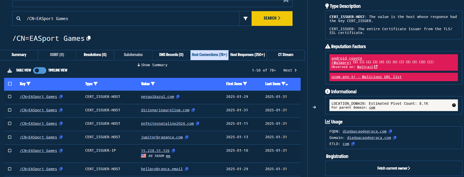Open the 15.228.51.126 IP link
This screenshot has width=464, height=177.
click(155, 150)
